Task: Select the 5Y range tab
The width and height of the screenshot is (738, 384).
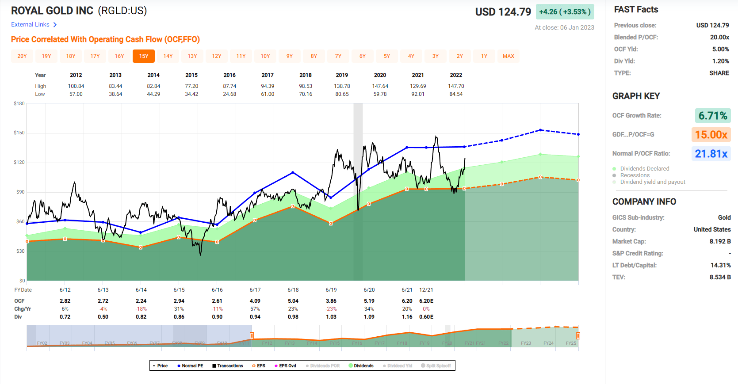Action: 387,56
